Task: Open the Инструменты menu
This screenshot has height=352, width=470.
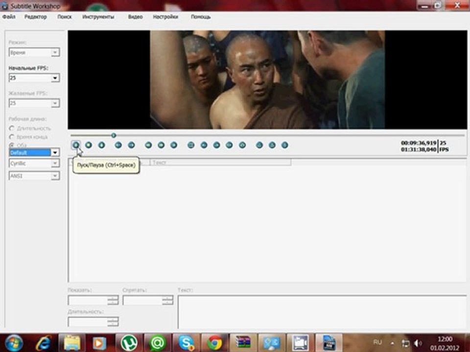Action: pos(98,17)
